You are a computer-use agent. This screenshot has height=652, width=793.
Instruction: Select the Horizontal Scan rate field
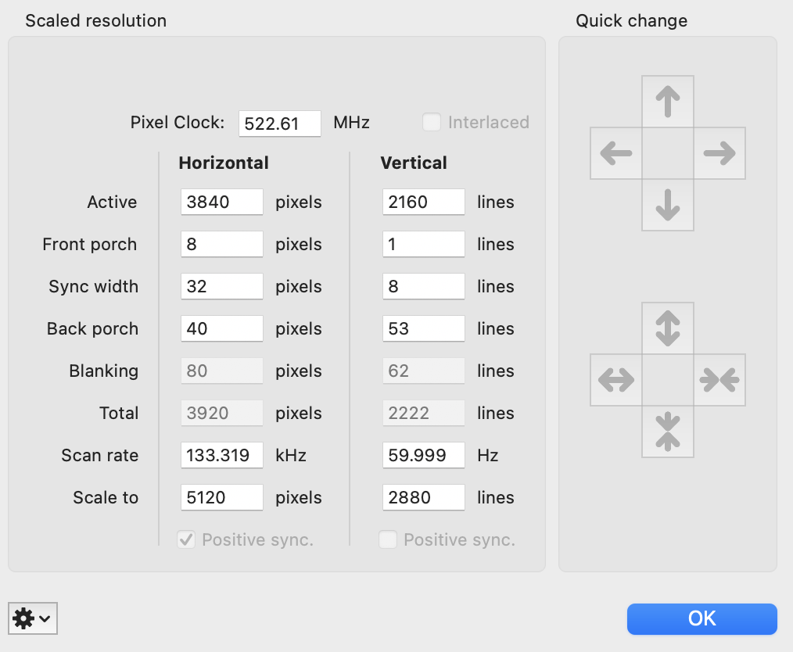tap(222, 455)
